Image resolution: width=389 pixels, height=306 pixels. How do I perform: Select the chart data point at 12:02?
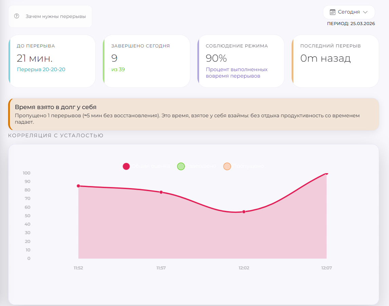(x=244, y=212)
